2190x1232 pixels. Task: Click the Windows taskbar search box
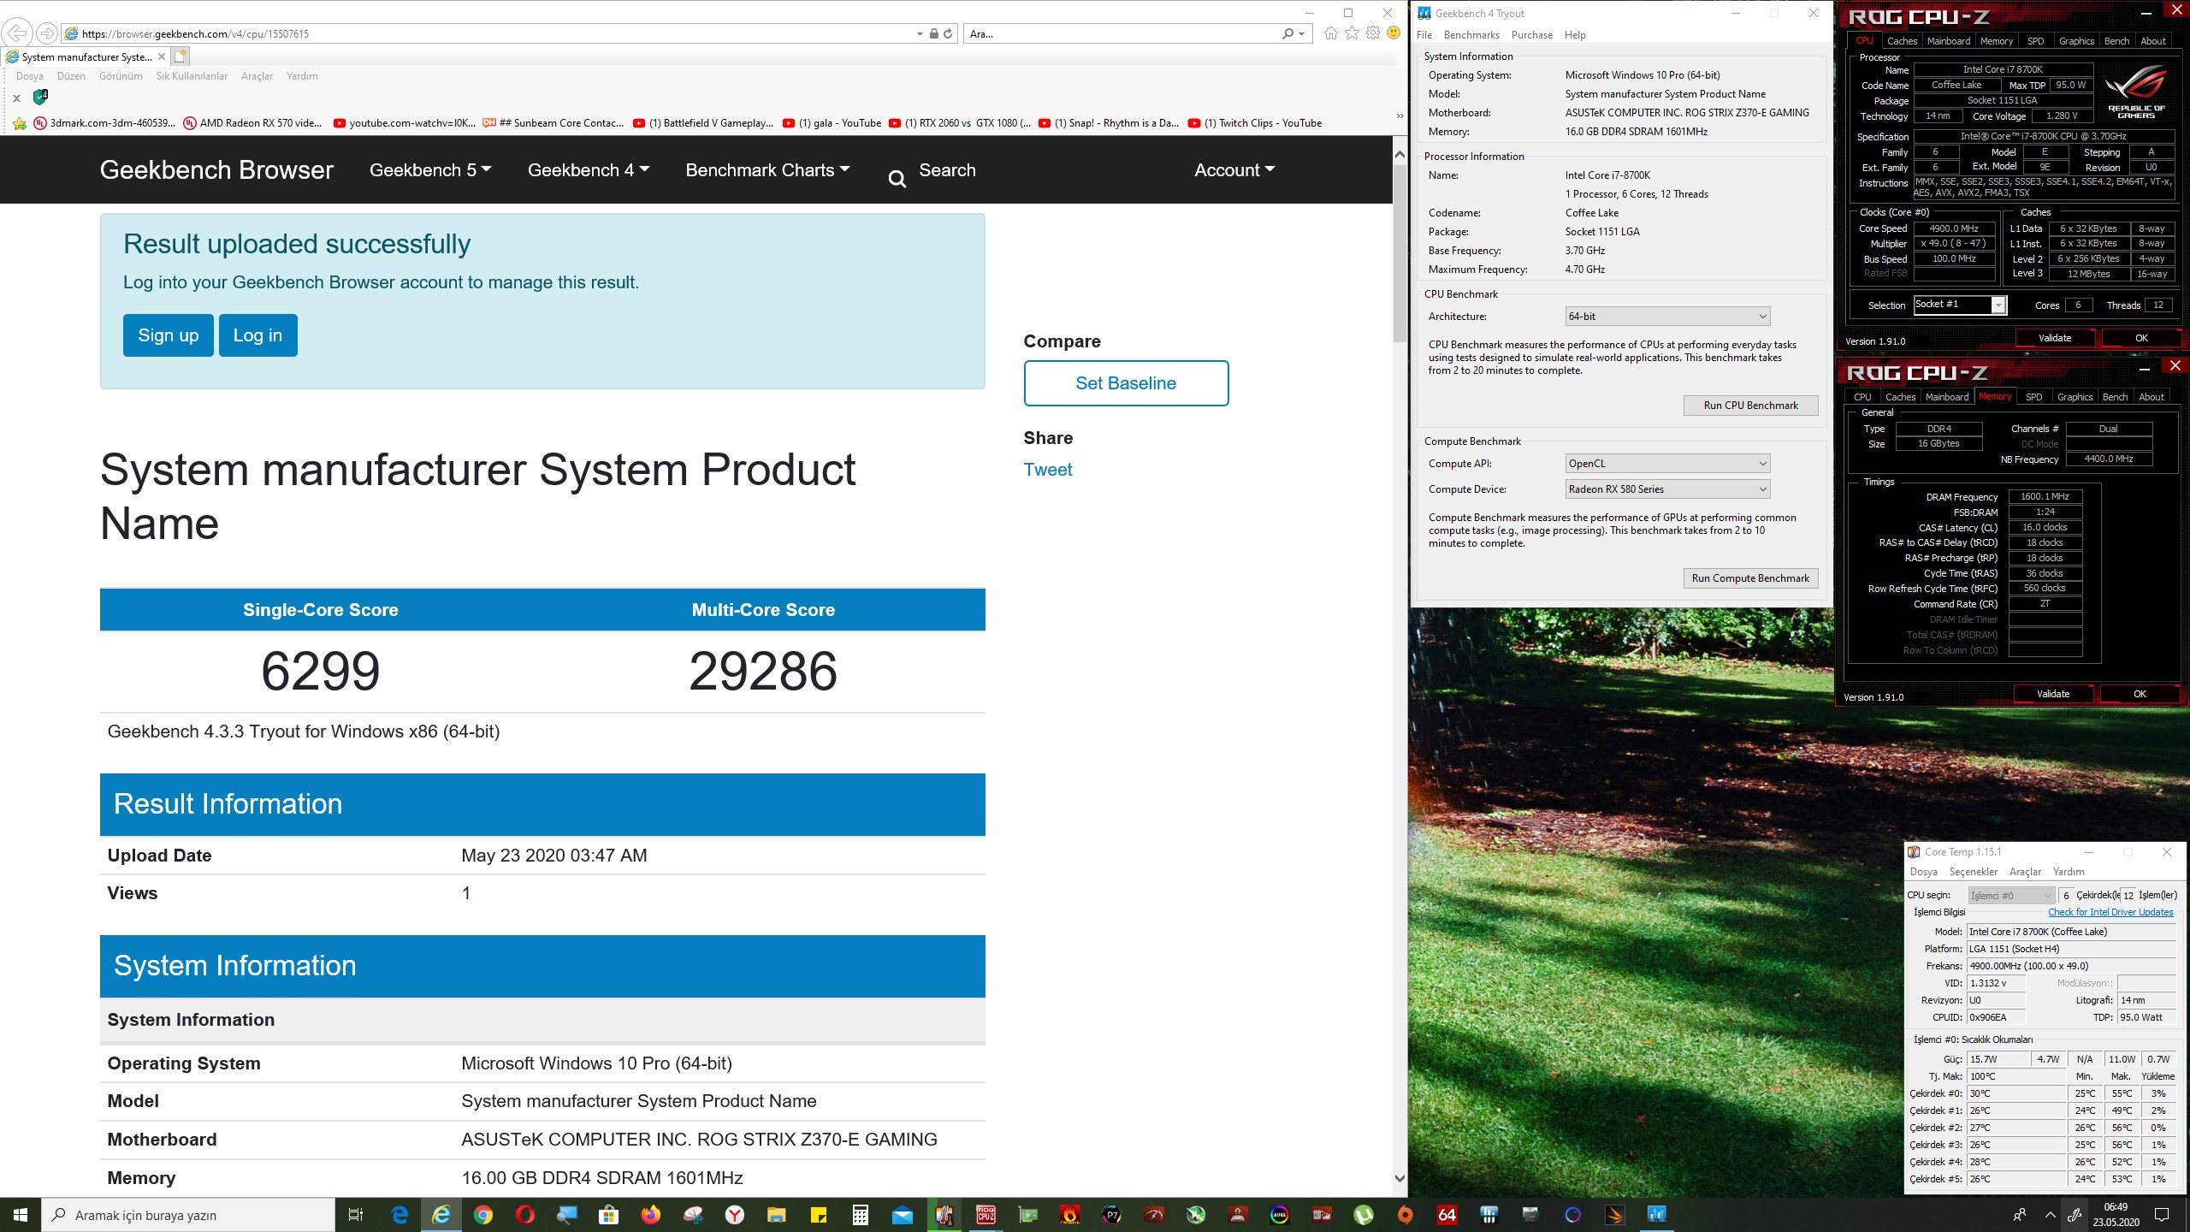[x=188, y=1215]
